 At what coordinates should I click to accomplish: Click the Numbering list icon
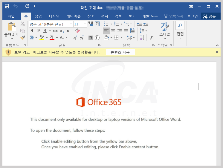(x=117, y=24)
